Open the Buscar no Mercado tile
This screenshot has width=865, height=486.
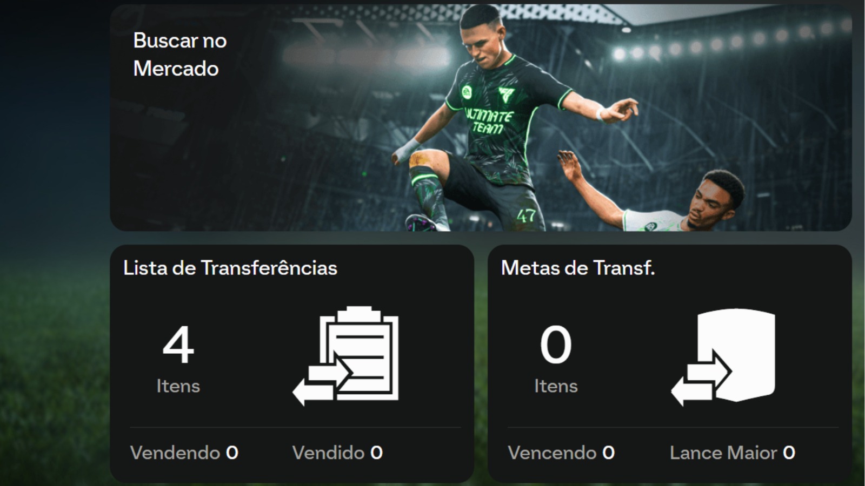click(x=481, y=118)
